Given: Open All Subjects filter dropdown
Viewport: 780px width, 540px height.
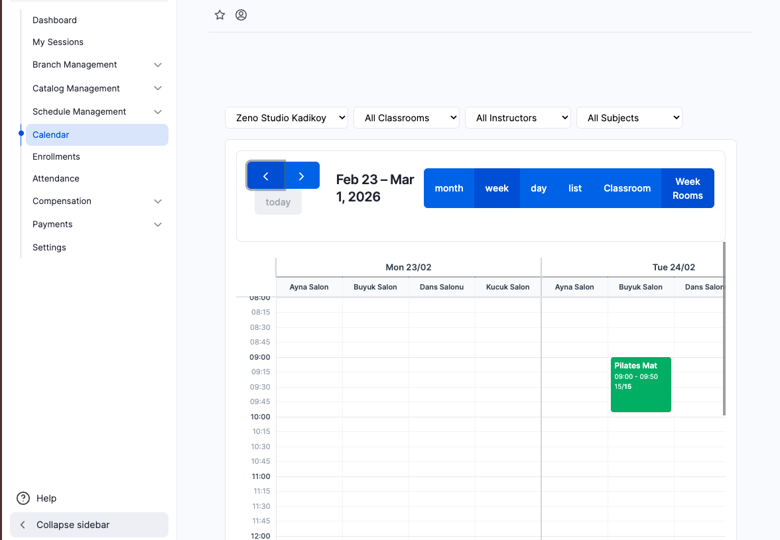Looking at the screenshot, I should click(629, 118).
